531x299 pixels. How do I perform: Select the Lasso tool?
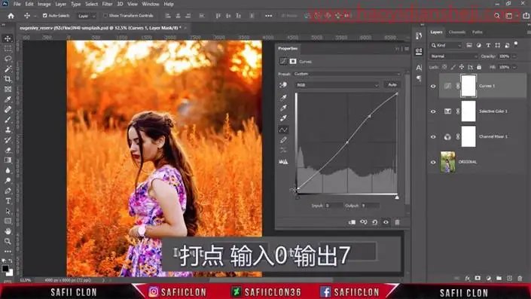tap(8, 59)
